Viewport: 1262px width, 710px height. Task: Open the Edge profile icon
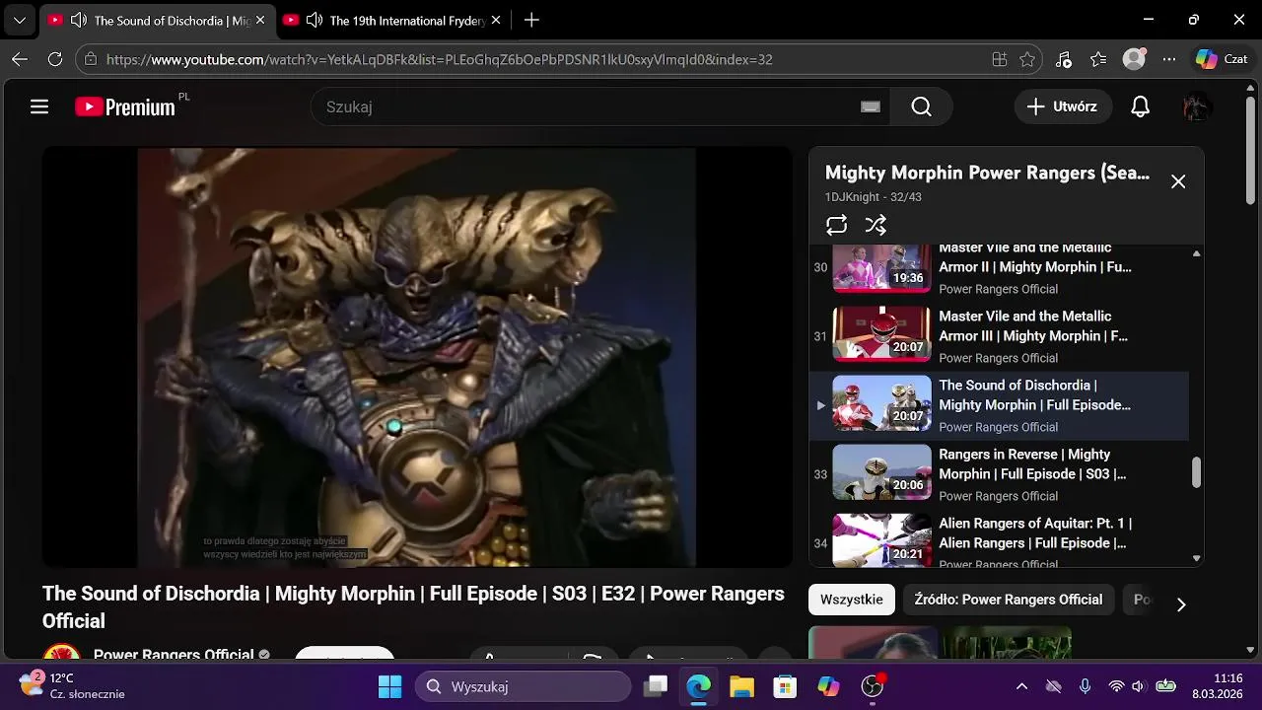(x=1135, y=59)
